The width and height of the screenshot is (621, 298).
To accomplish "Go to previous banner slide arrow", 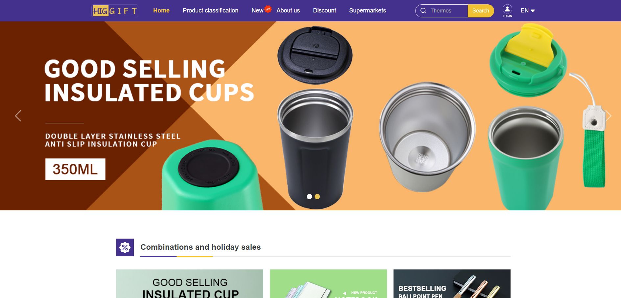I will [18, 116].
